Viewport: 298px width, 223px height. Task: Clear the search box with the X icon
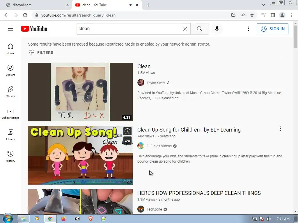click(x=185, y=29)
